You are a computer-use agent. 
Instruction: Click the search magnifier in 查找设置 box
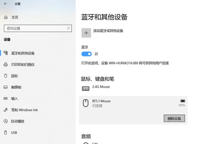68,28
